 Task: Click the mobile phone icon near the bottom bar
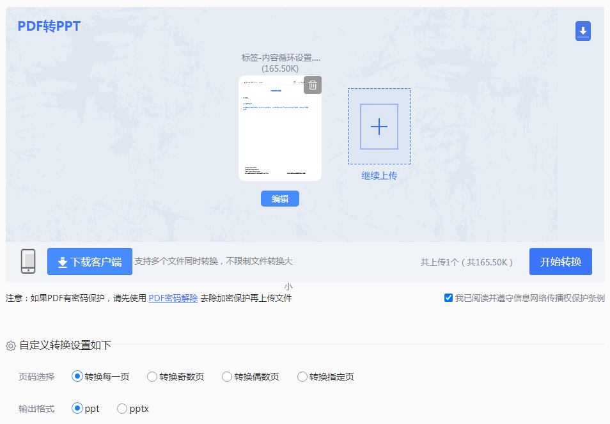[x=27, y=261]
